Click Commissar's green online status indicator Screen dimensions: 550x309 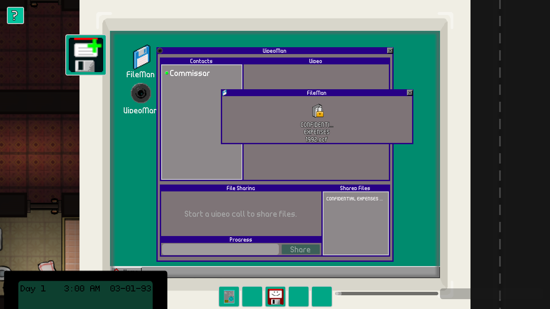(x=167, y=73)
